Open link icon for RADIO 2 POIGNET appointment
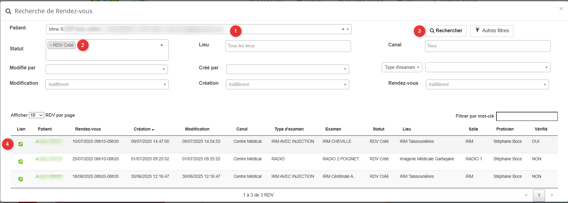Screen dimensions: 568x203 tap(21, 162)
